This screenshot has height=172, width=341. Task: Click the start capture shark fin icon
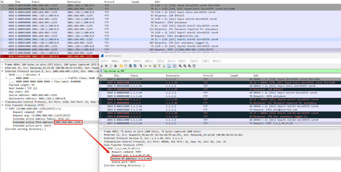pyautogui.click(x=102, y=66)
